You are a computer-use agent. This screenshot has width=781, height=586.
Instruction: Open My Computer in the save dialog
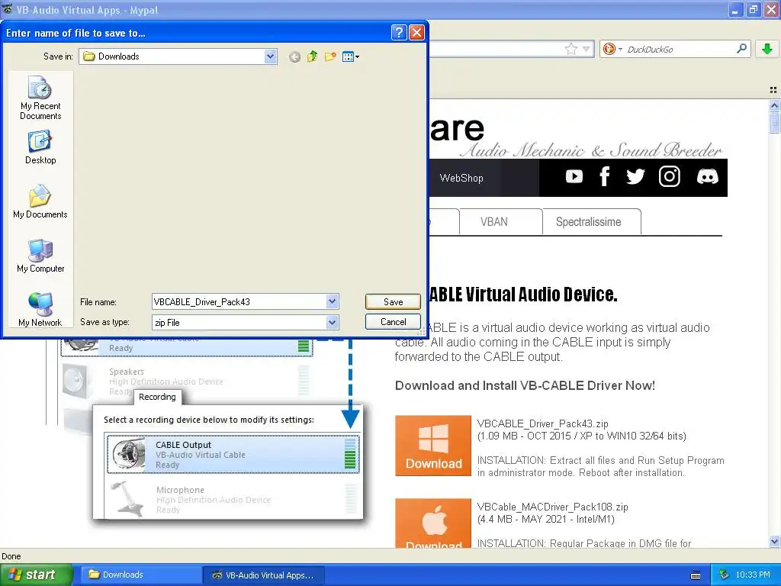[40, 256]
